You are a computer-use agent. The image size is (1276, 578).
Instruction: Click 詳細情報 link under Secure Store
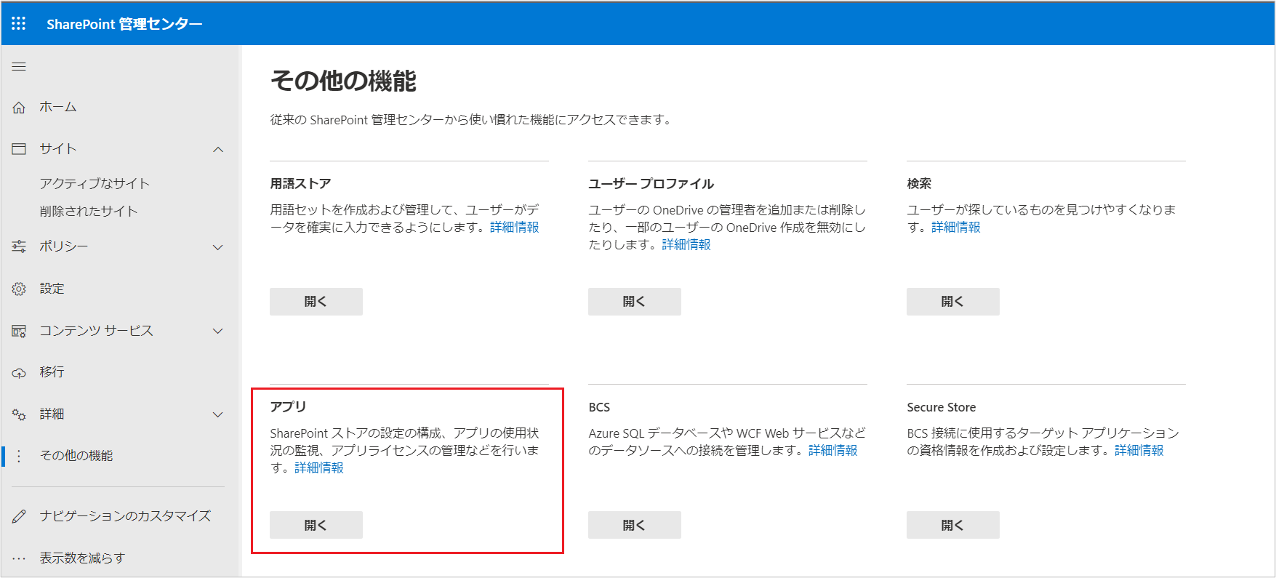[x=1139, y=451]
